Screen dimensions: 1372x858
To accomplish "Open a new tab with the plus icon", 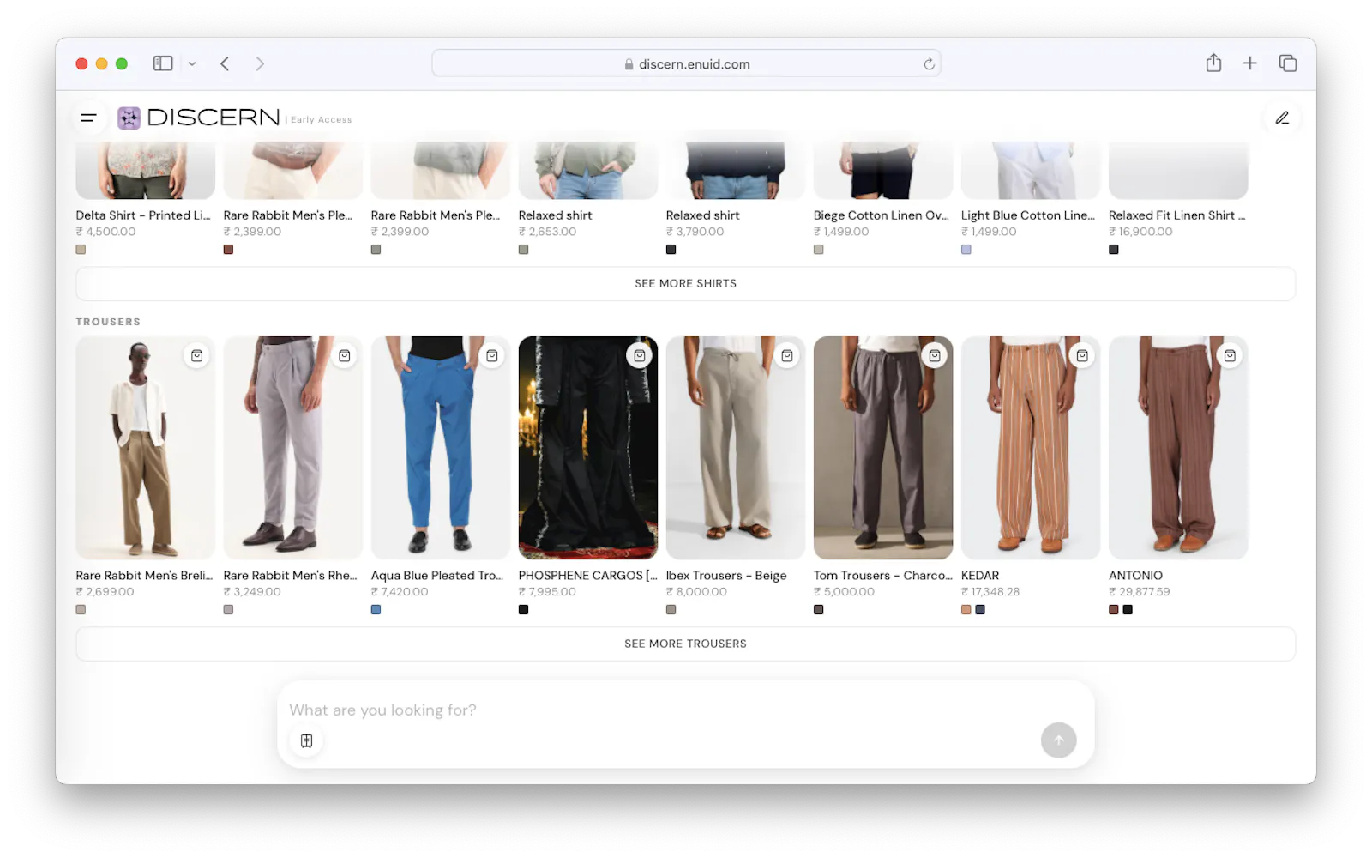I will tap(1250, 63).
